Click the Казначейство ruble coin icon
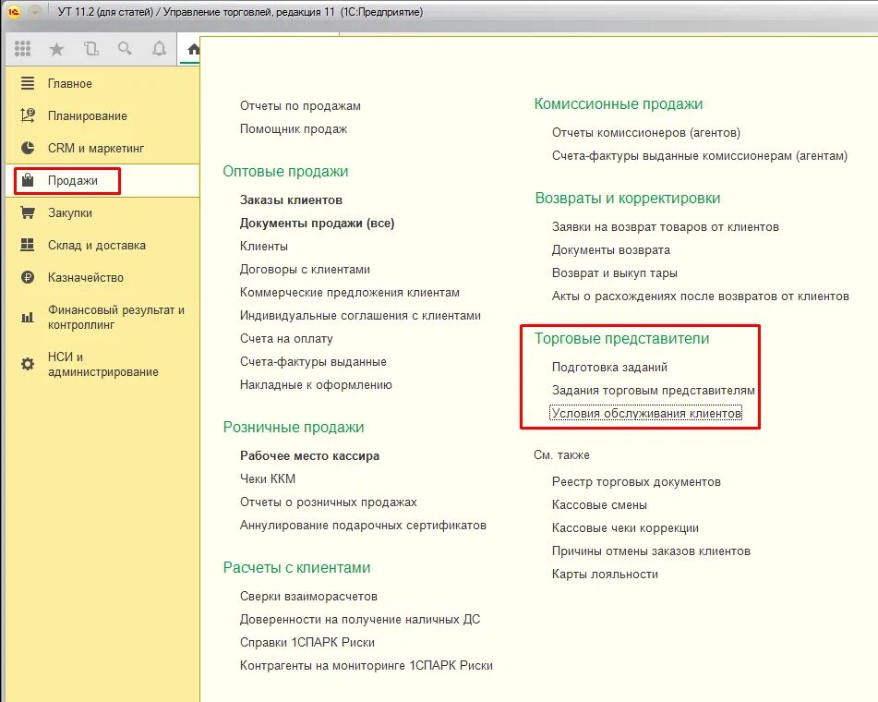Image resolution: width=878 pixels, height=702 pixels. pos(28,277)
